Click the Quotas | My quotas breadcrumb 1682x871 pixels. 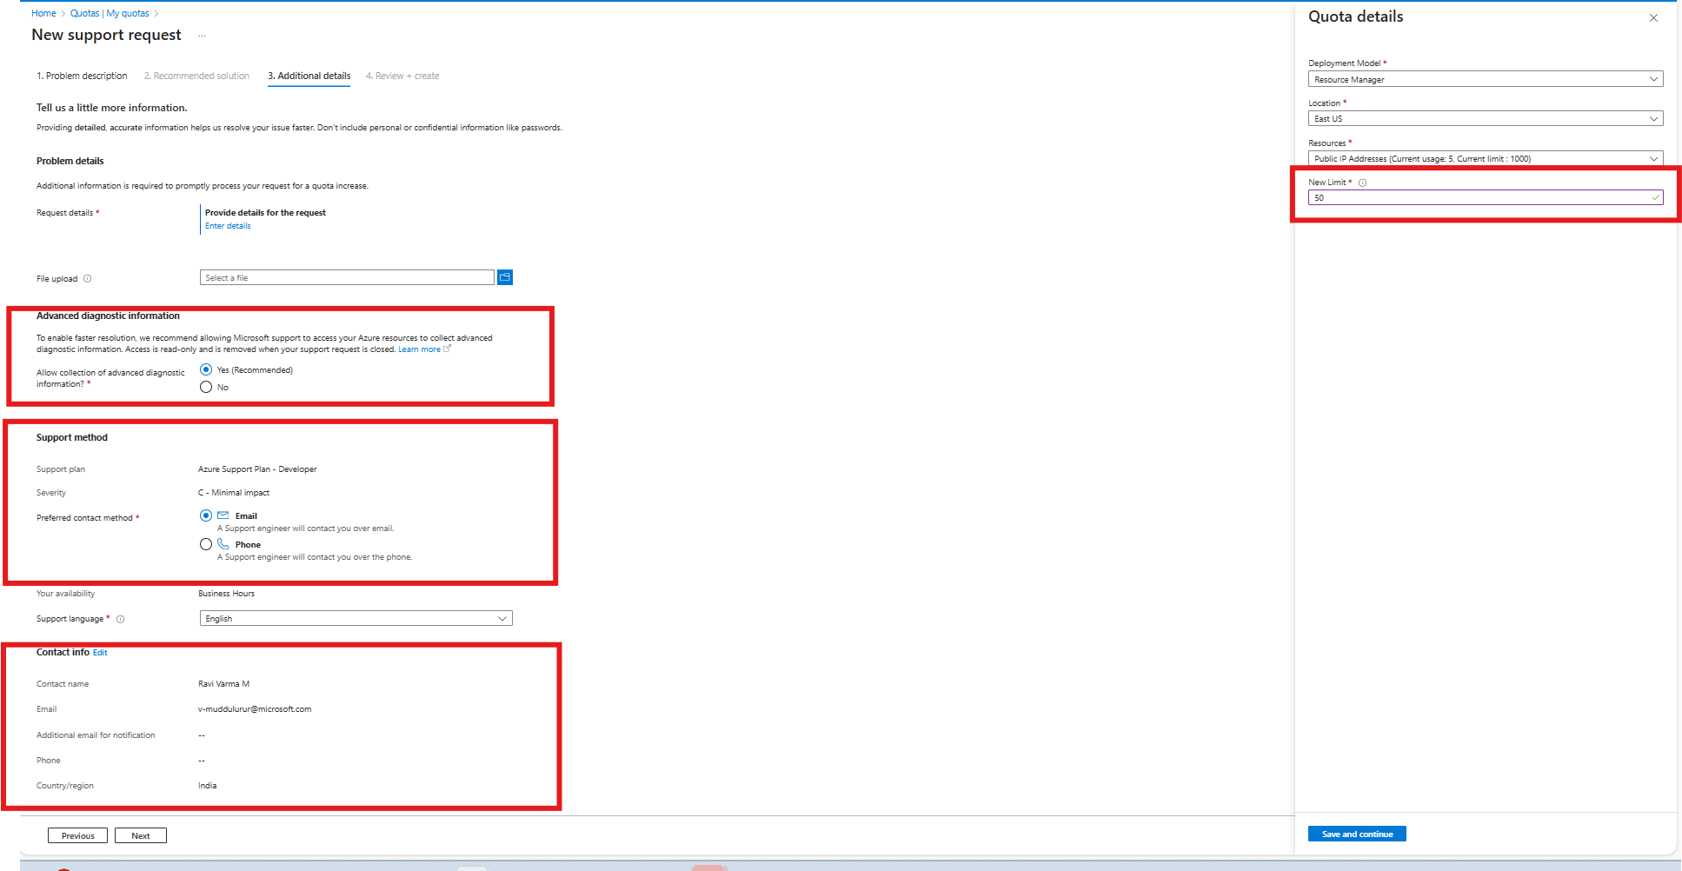110,13
